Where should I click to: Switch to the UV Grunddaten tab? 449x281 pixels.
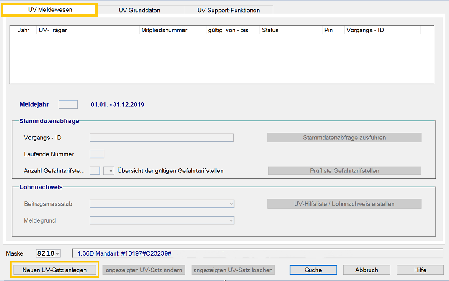(x=139, y=10)
